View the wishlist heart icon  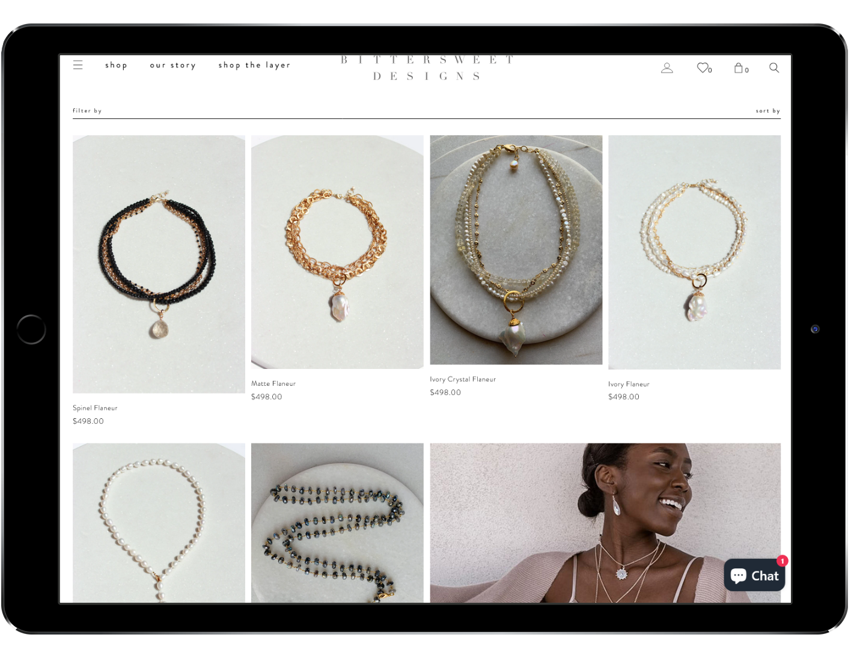(703, 68)
